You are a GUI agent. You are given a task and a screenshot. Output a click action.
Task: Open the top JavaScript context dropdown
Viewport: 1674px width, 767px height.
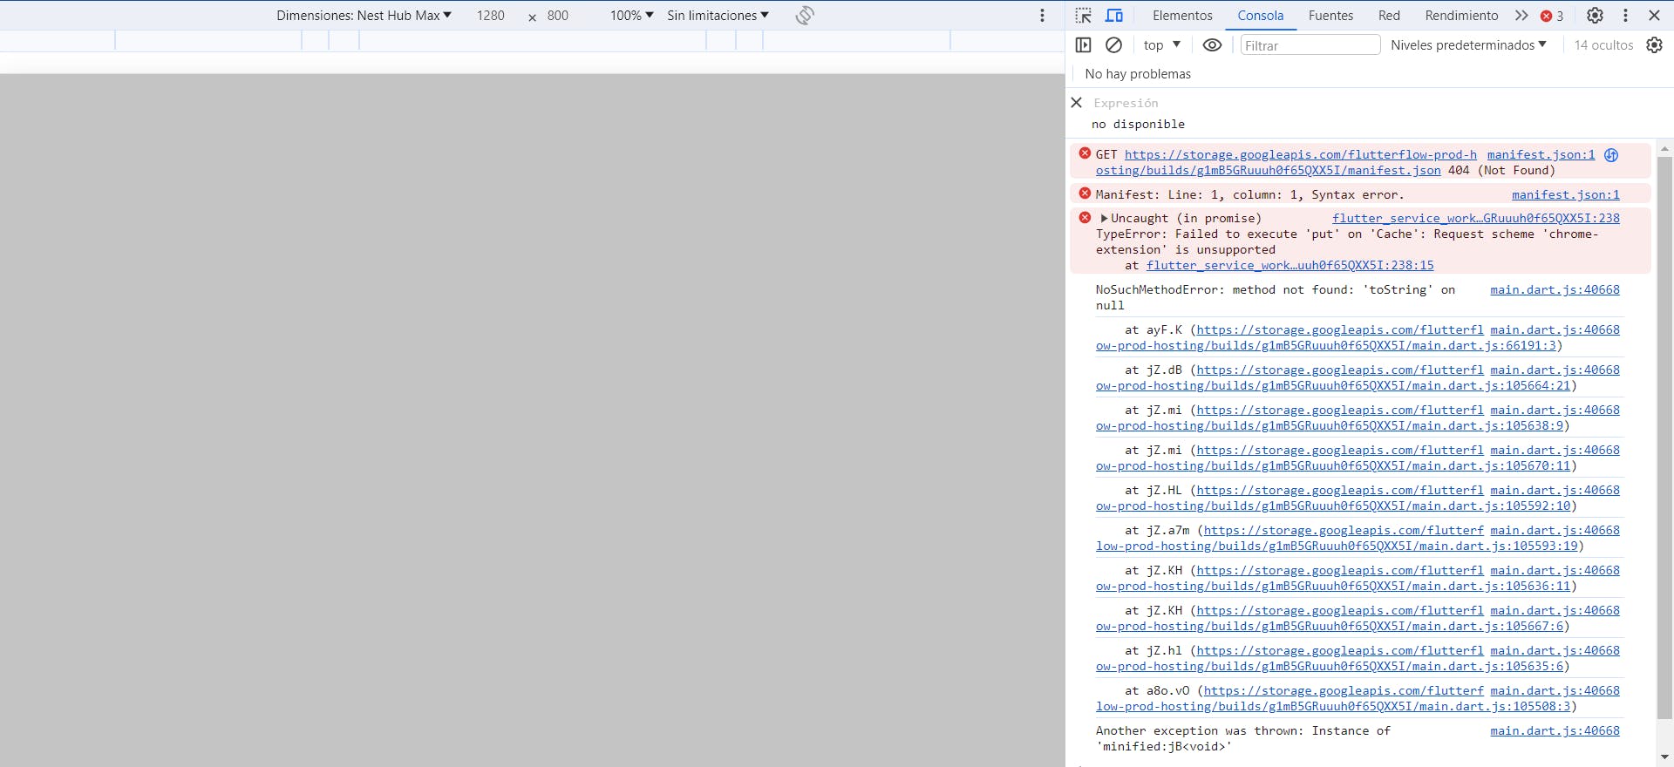(x=1162, y=45)
